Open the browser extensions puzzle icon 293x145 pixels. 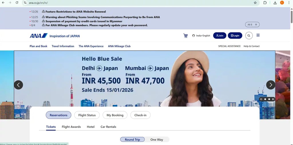[x=265, y=3]
